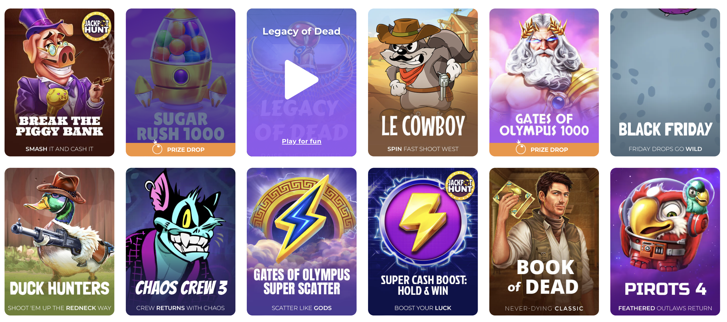Click the play button on Legacy of Dead

pos(301,80)
